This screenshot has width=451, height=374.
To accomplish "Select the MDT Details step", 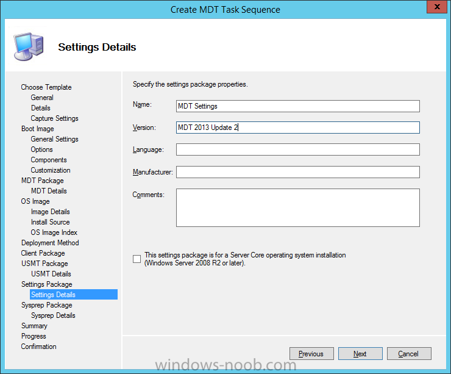I will pos(49,191).
